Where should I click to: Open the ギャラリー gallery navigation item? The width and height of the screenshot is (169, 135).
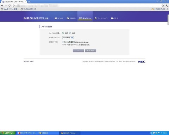coord(85,18)
